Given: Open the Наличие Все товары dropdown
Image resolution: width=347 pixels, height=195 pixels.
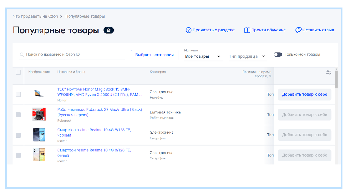Looking at the screenshot, I should tap(203, 57).
